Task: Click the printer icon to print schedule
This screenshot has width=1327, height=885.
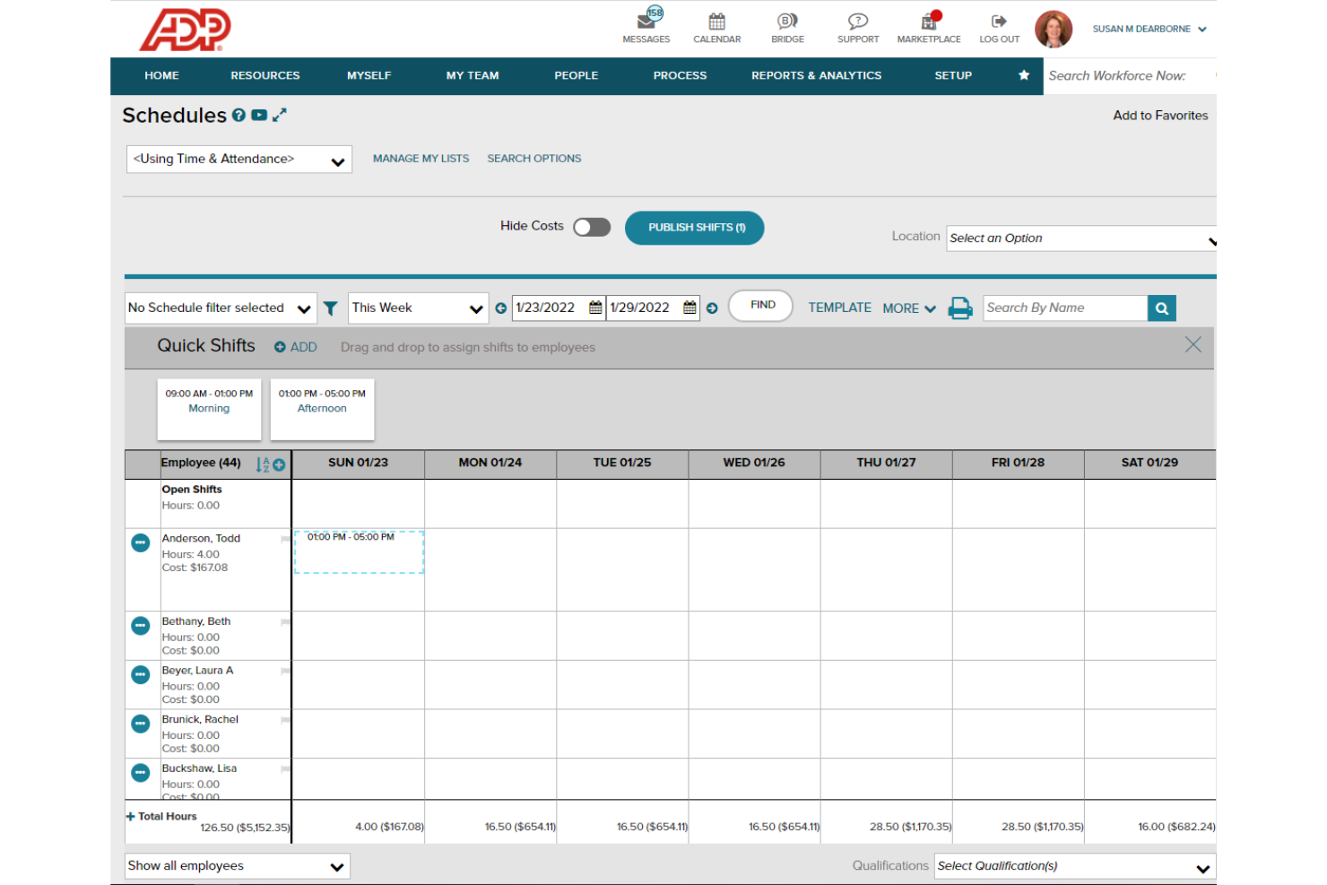Action: click(x=959, y=308)
